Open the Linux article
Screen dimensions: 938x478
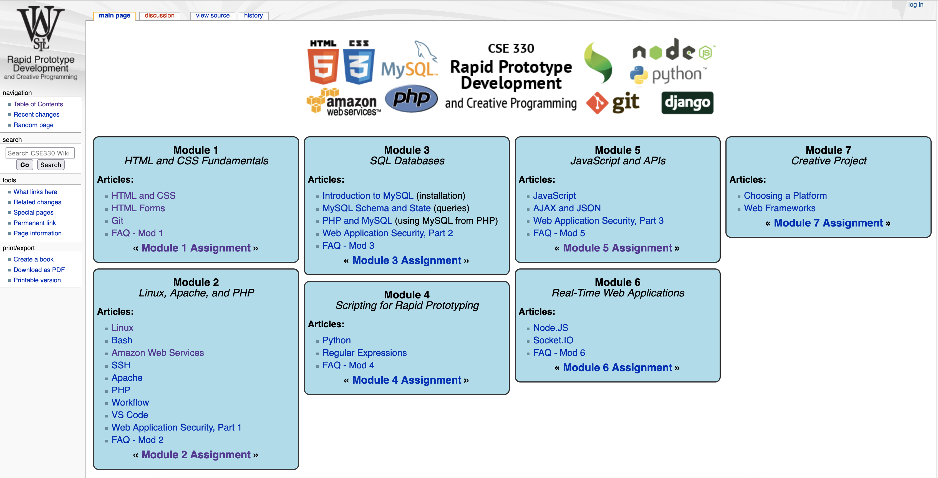point(122,328)
